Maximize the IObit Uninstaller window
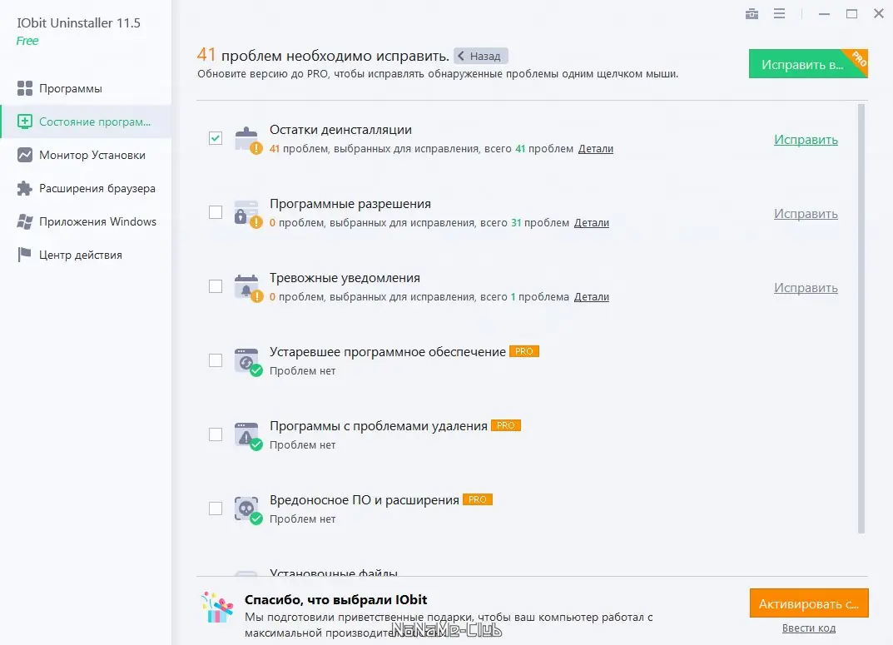The height and width of the screenshot is (645, 893). pos(851,13)
